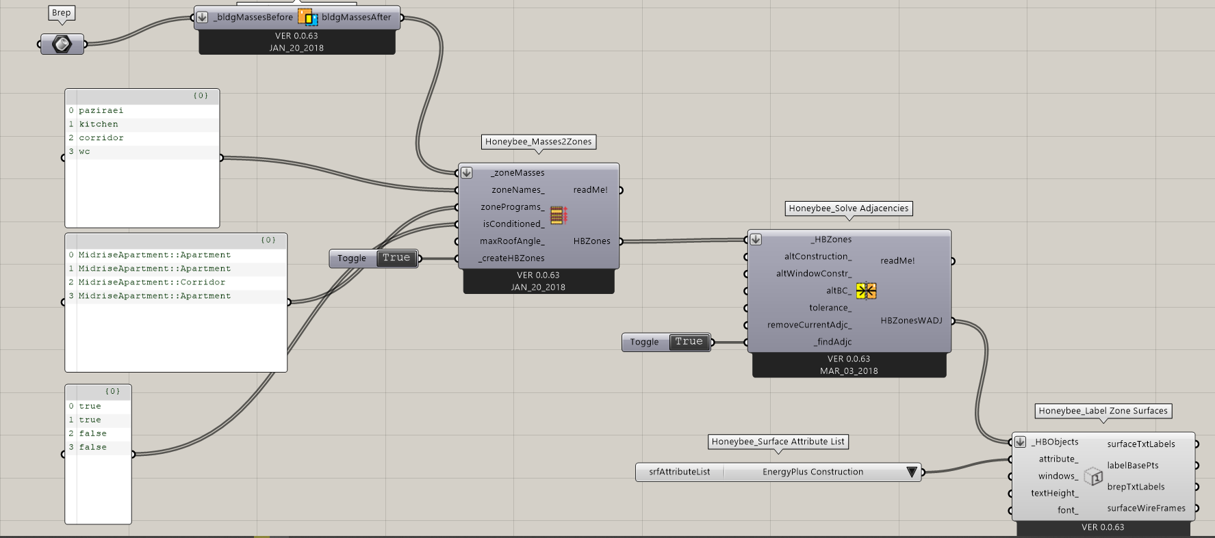
Task: Click the Brep geometry parameter icon
Action: point(62,44)
